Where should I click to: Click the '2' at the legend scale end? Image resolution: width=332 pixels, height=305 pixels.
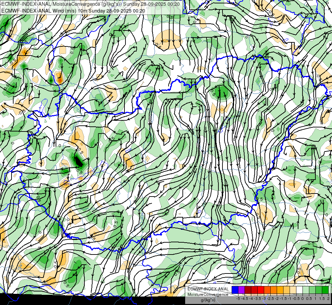click(x=328, y=299)
